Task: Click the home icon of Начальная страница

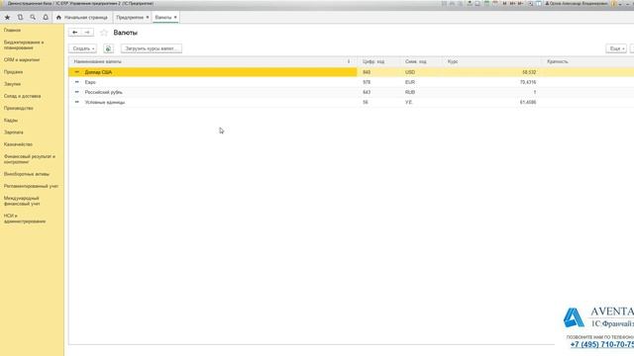Action: [58, 18]
